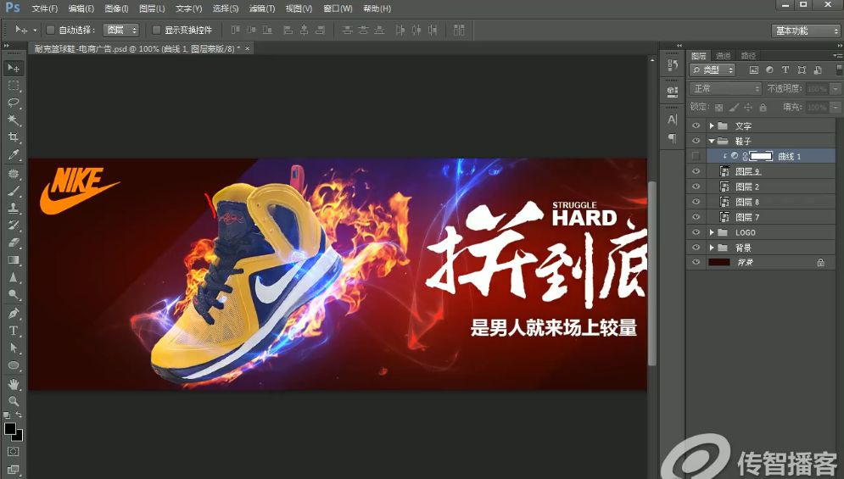Select the Eyedropper tool

(14, 155)
